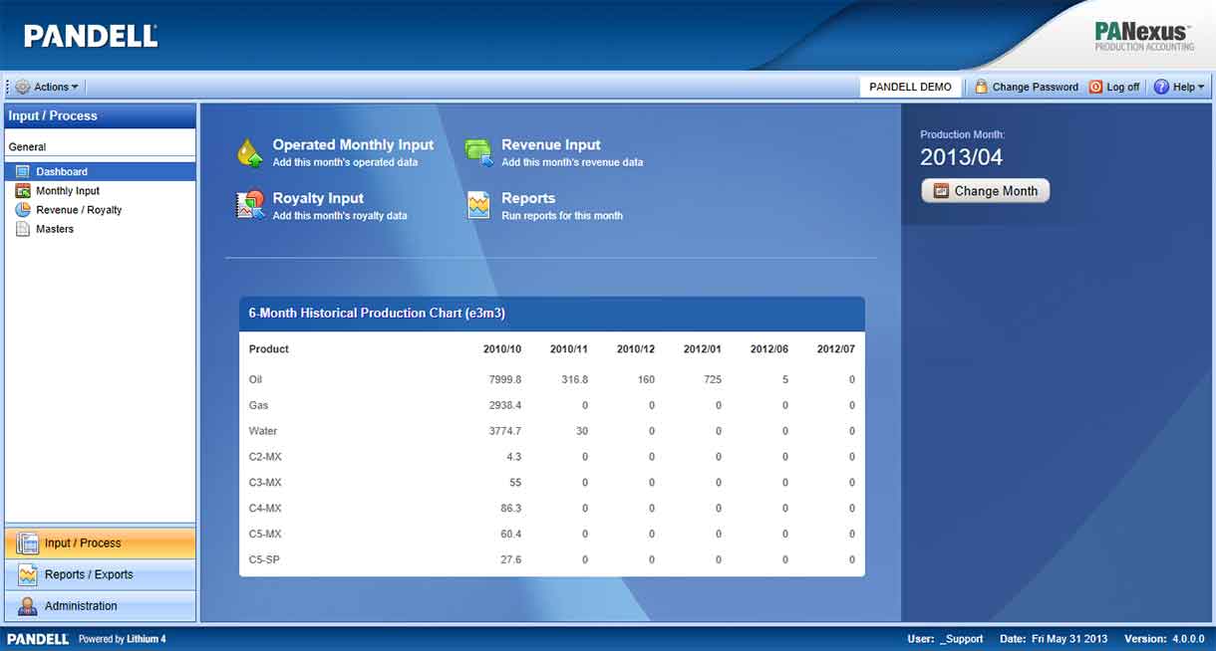
Task: Click the 2012/06 column header
Action: click(769, 349)
